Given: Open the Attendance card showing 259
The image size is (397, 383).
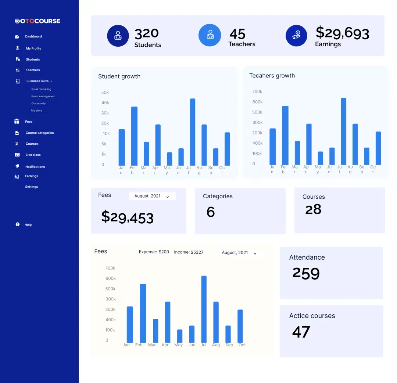Looking at the screenshot, I should pos(331,272).
